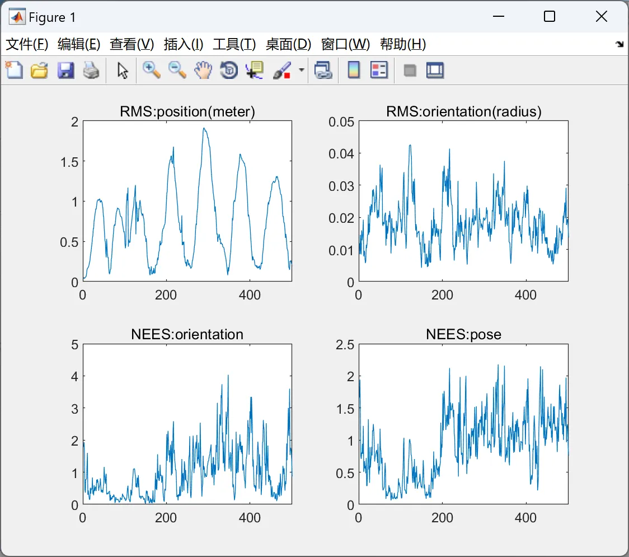Open the brush color dropdown arrow
This screenshot has height=557, width=629.
click(x=301, y=70)
